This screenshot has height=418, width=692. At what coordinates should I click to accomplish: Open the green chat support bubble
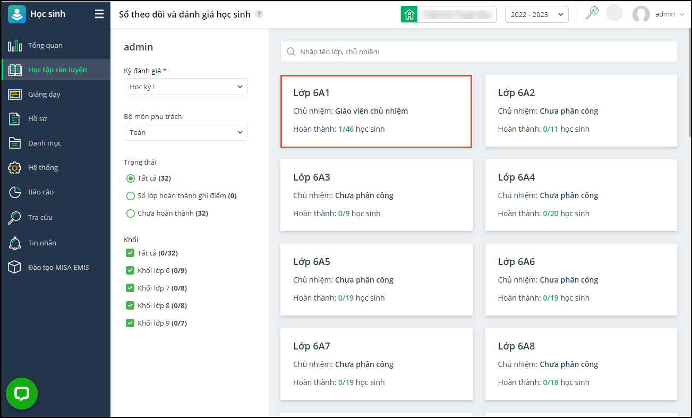(x=22, y=394)
